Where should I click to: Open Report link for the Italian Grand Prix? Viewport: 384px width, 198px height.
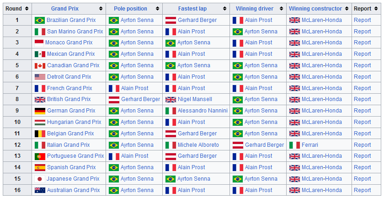[x=362, y=145]
